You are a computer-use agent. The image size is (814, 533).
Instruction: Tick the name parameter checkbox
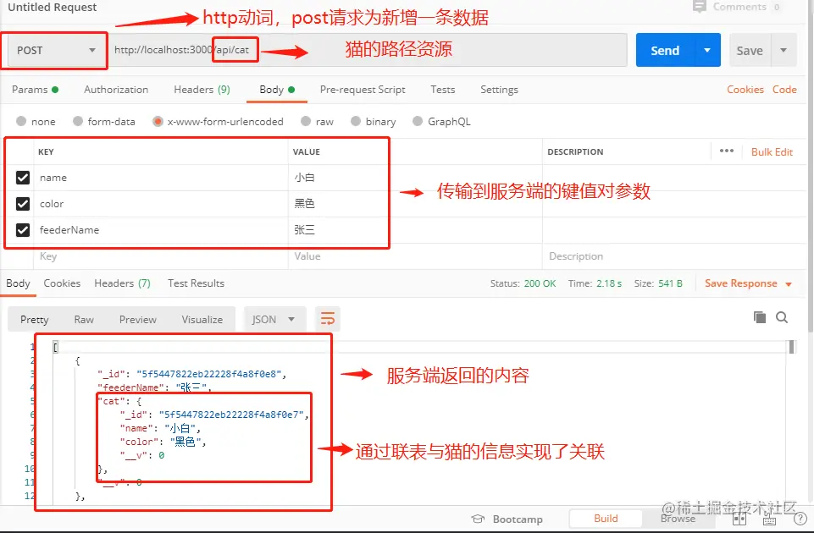[x=23, y=178]
